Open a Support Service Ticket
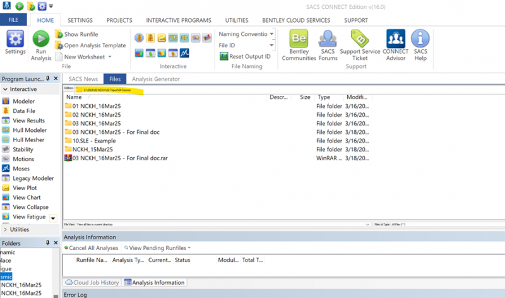The width and height of the screenshot is (505, 298). click(x=360, y=45)
